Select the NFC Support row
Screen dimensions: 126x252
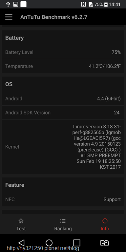point(63,199)
